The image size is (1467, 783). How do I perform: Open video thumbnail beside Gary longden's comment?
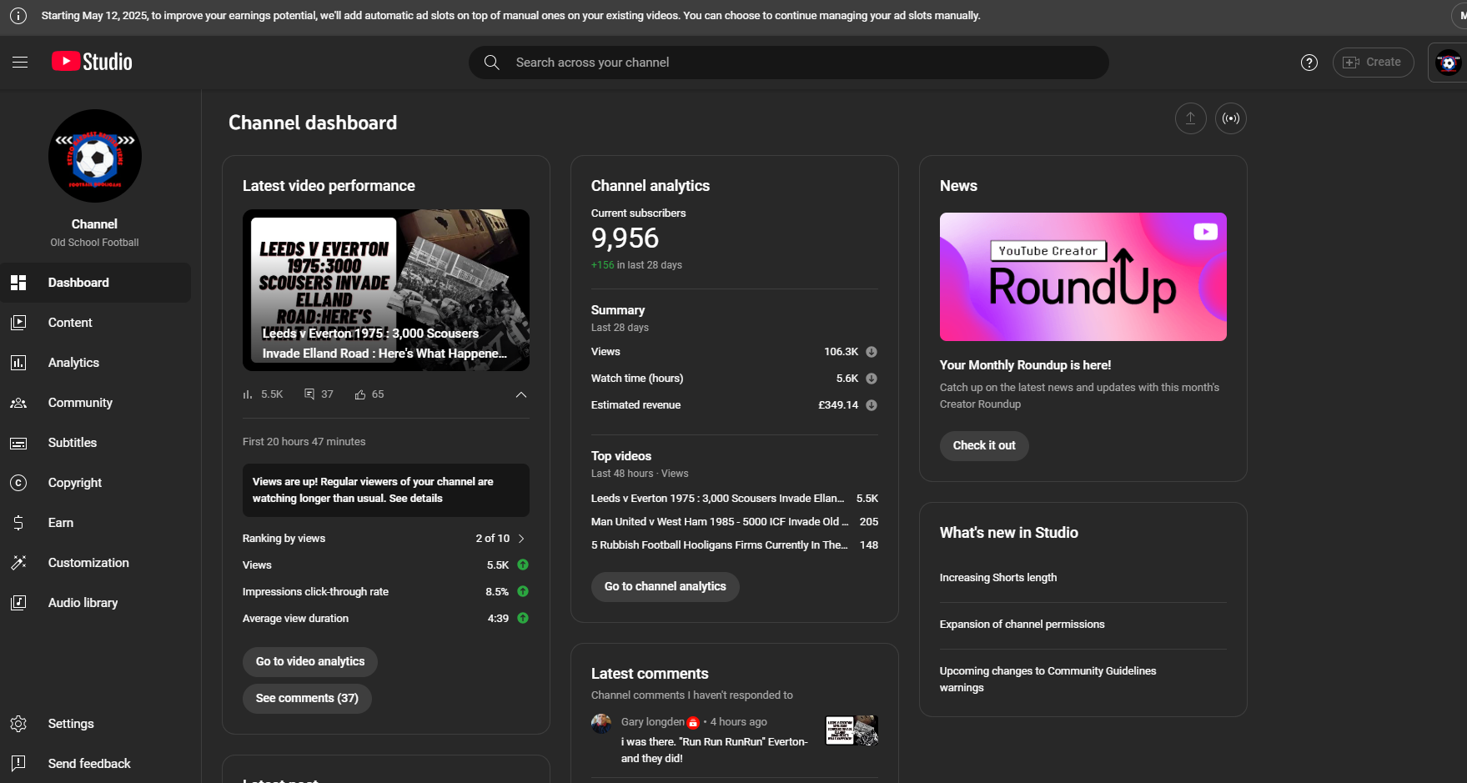coord(852,730)
